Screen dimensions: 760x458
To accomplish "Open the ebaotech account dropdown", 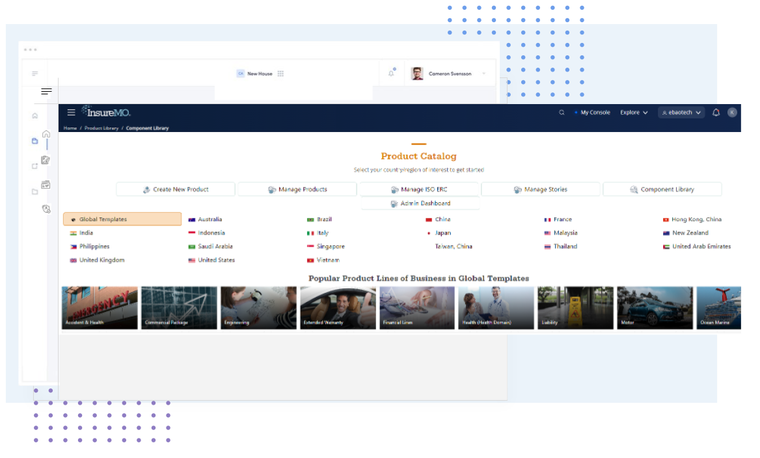I will tap(681, 112).
